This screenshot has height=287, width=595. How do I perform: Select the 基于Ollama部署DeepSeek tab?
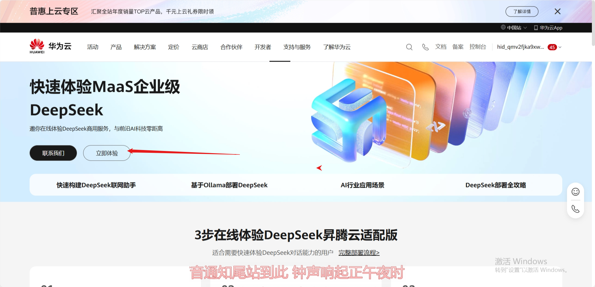tap(229, 185)
